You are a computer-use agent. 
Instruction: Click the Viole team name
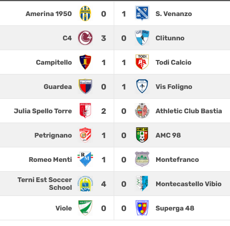64,208
